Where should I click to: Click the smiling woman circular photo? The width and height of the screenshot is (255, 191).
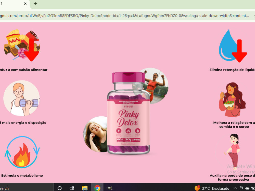95,134
